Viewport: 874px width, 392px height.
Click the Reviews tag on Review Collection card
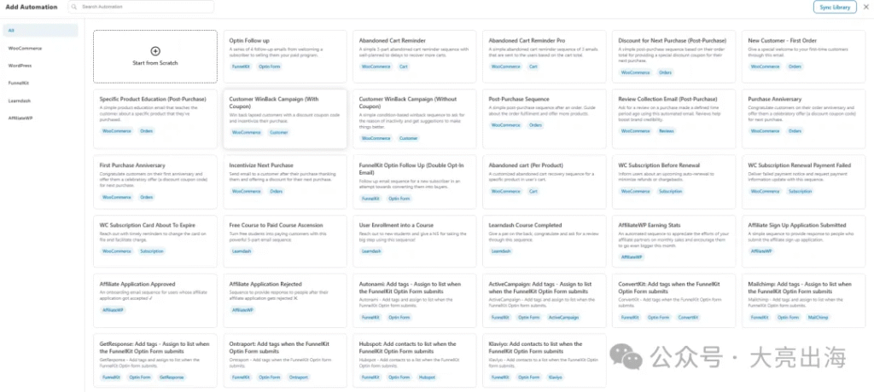tap(667, 131)
